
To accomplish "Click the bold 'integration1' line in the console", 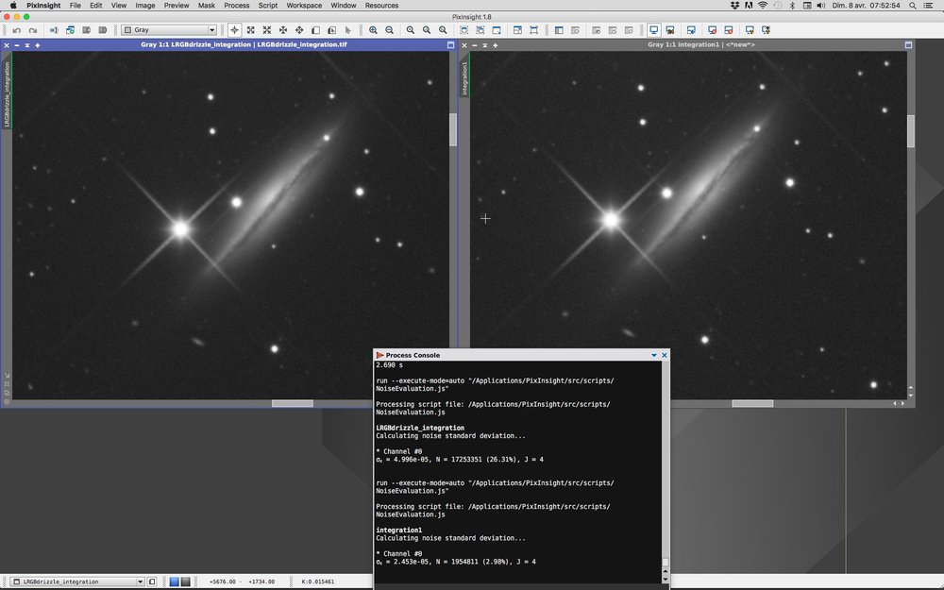I will (x=398, y=531).
